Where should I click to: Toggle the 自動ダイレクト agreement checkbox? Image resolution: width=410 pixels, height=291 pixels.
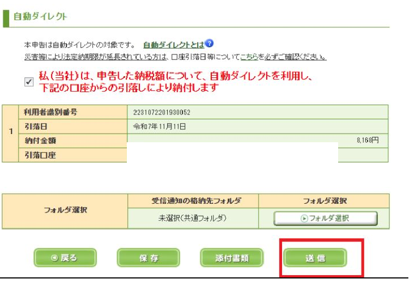point(29,82)
